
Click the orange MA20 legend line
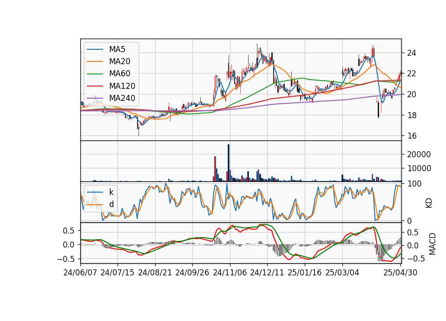95,61
